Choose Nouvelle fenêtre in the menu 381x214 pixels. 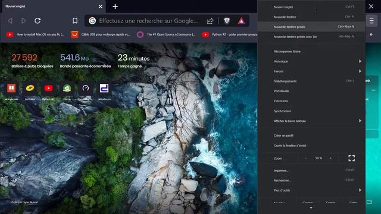pos(311,17)
